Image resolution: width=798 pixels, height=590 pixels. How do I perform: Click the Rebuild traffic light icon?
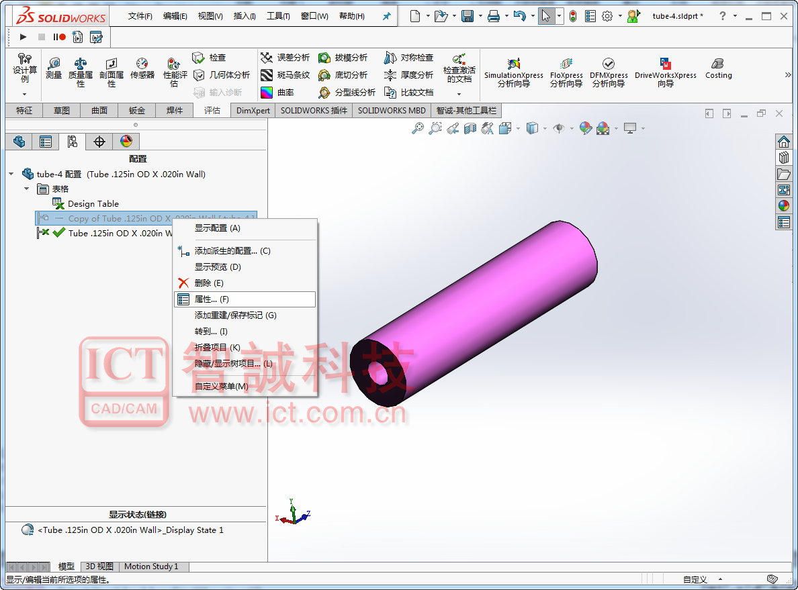tap(573, 16)
